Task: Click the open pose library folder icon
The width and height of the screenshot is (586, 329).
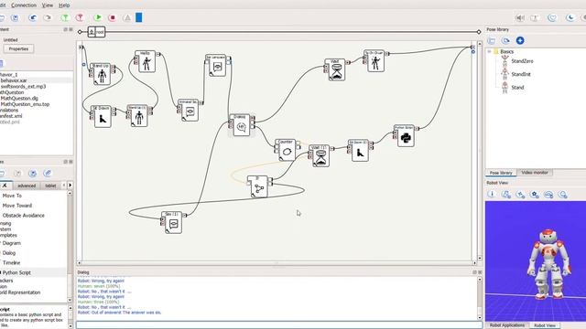Action: (x=492, y=40)
